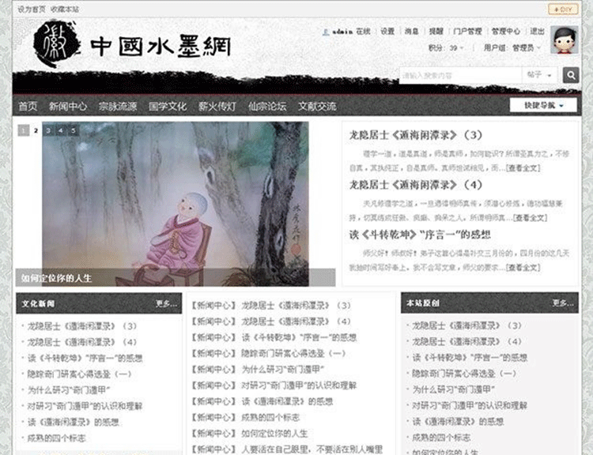This screenshot has height=455, width=593.
Task: Expand the 积分 39 dropdown
Action: (445, 48)
